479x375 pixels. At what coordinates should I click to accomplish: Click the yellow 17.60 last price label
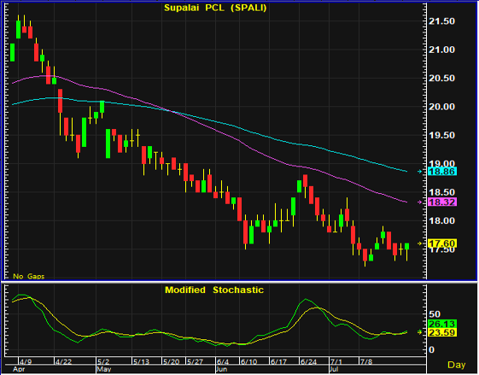pos(442,243)
